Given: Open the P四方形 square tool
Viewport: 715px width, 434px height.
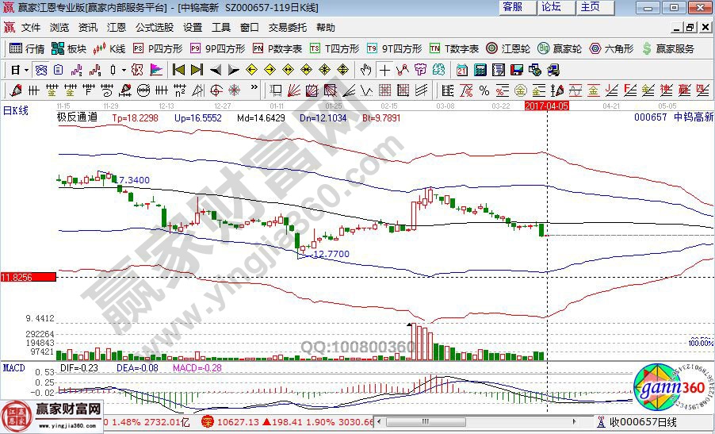Looking at the screenshot, I should 157,48.
